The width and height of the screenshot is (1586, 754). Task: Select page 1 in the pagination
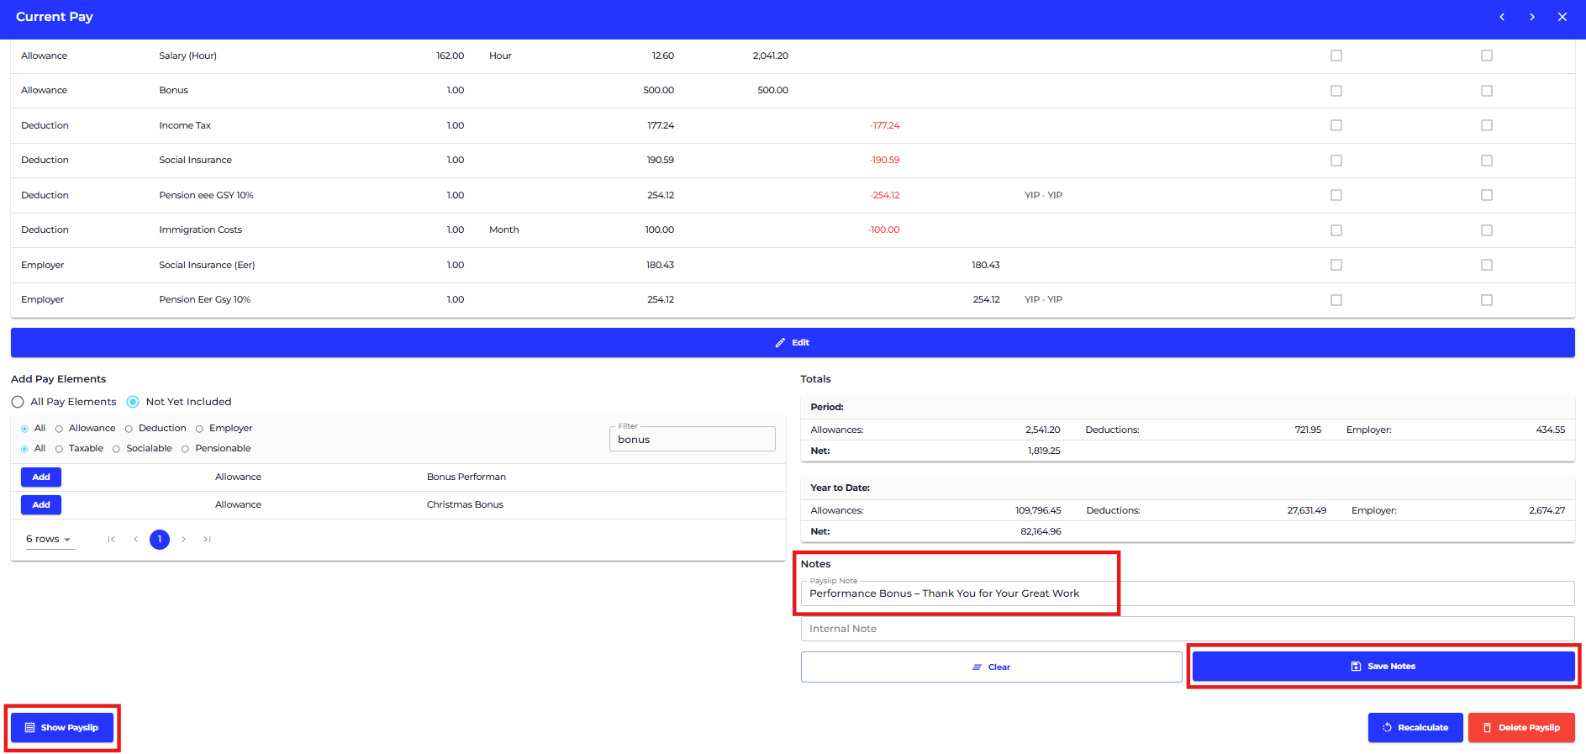[x=160, y=540]
